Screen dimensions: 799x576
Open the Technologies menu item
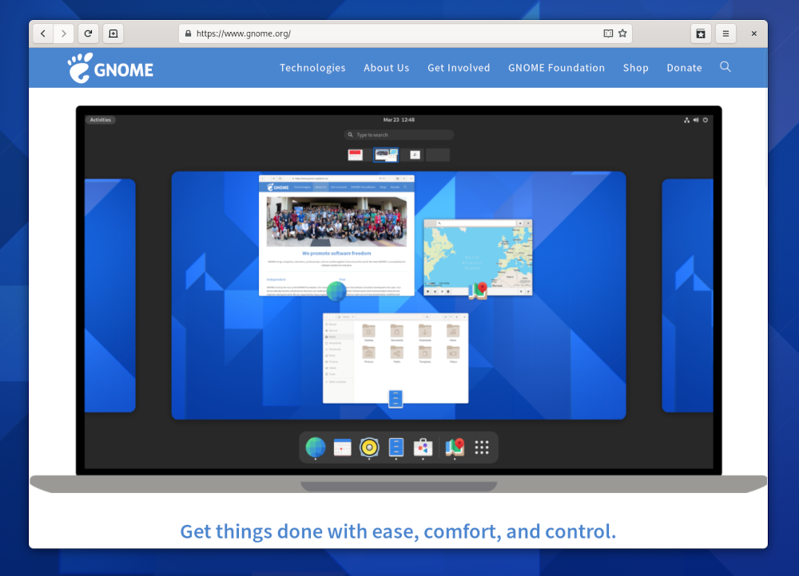312,68
